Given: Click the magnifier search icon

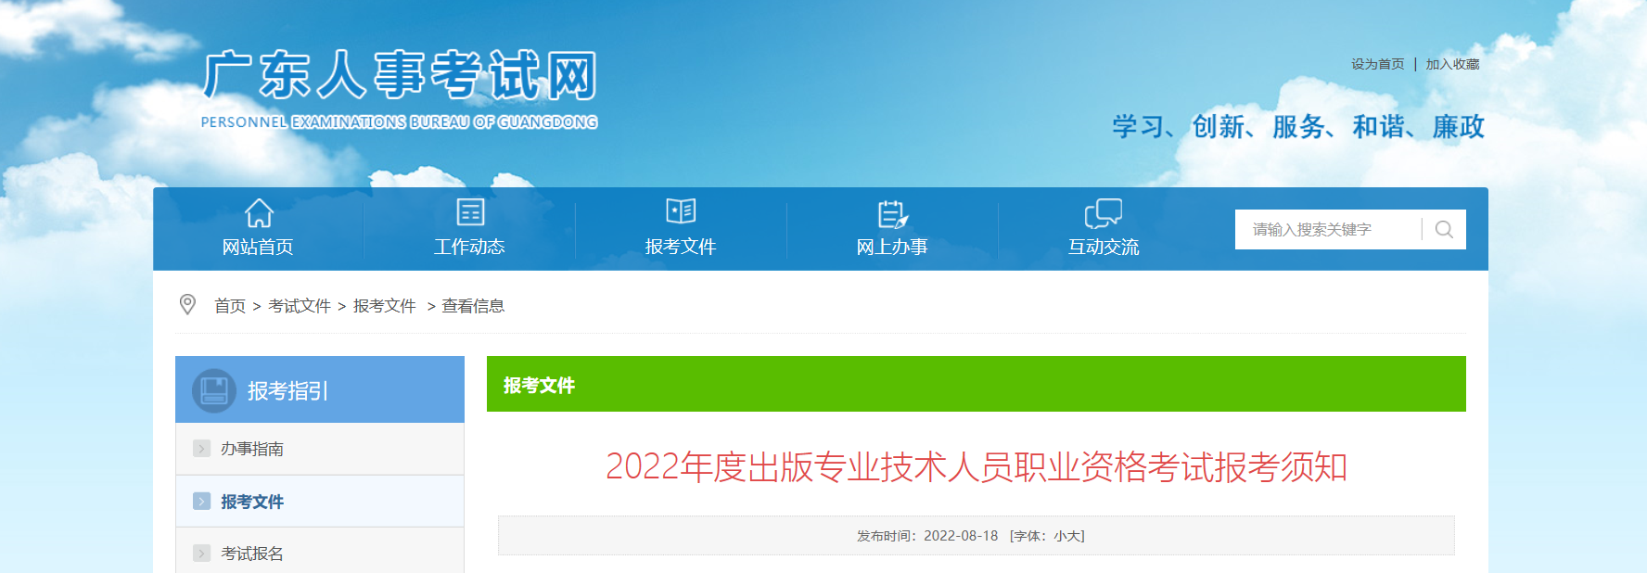Looking at the screenshot, I should tap(1444, 229).
